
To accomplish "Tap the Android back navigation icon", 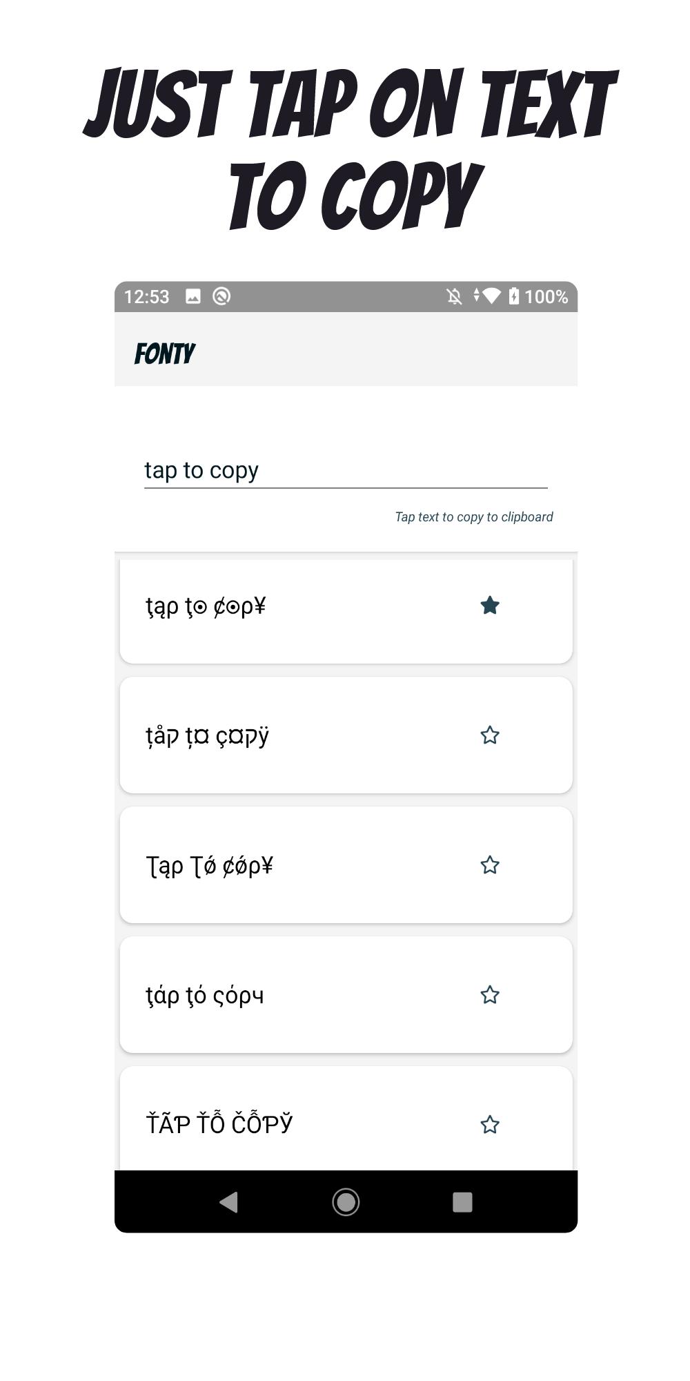I will click(229, 1202).
